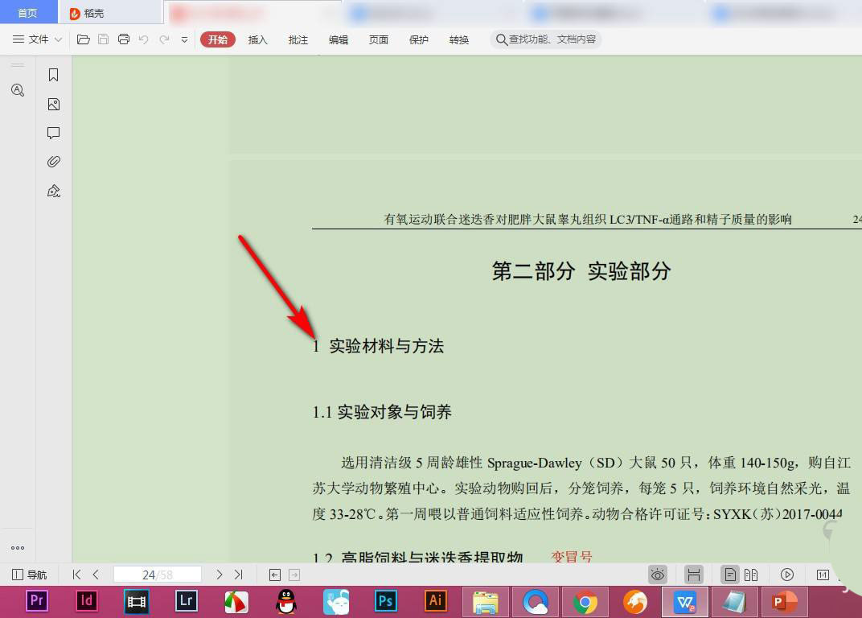The image size is (862, 618).
Task: Jump to the last page
Action: tap(238, 575)
